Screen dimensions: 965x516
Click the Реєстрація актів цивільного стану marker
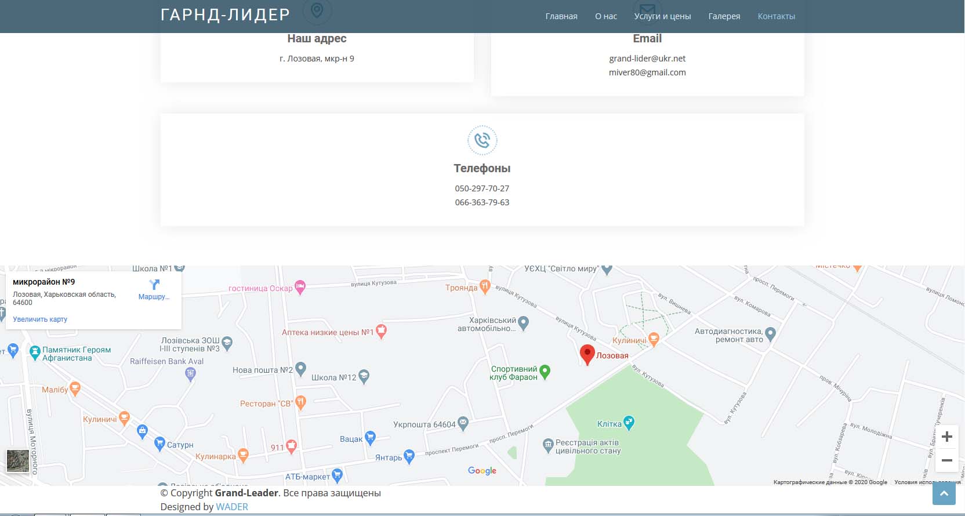coord(548,445)
